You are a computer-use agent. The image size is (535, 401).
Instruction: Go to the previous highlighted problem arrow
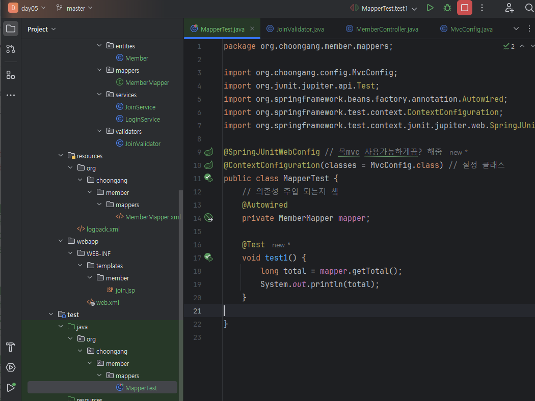pos(522,46)
